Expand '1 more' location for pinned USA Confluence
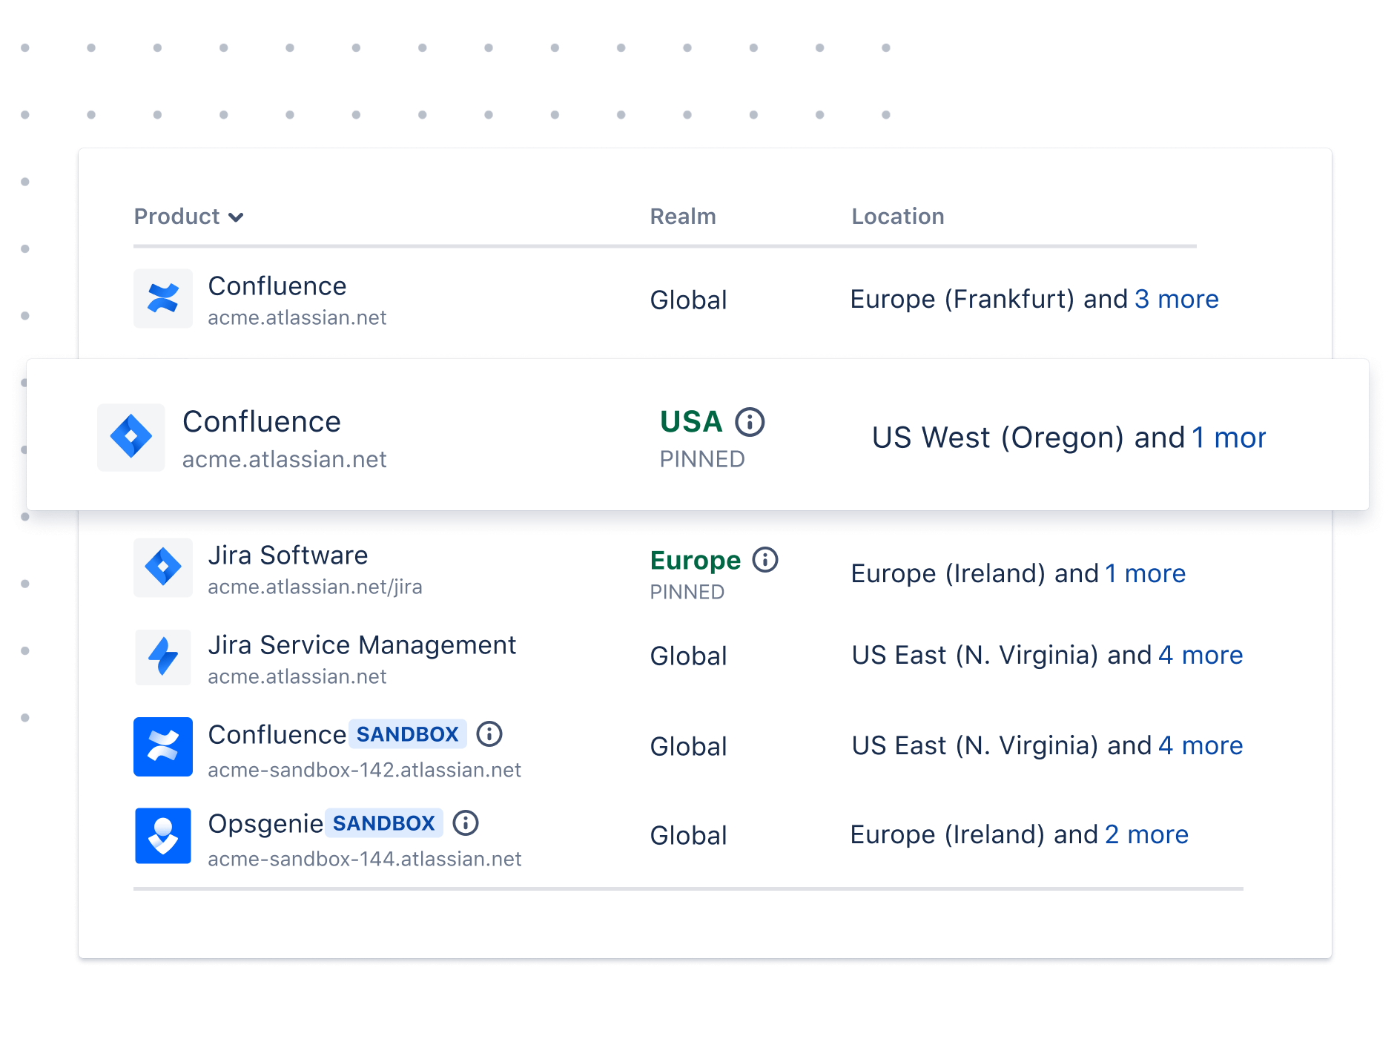The image size is (1397, 1042). point(1228,438)
